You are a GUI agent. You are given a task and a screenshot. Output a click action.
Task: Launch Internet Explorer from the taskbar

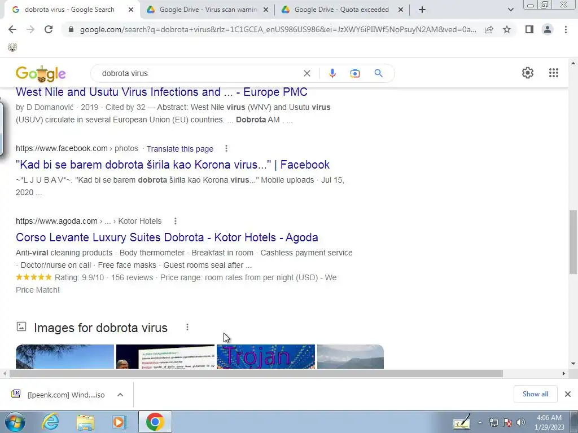51,422
